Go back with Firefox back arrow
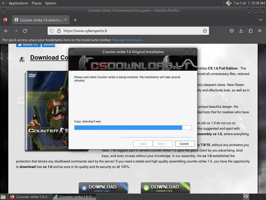The image size is (266, 200). pyautogui.click(x=6, y=31)
